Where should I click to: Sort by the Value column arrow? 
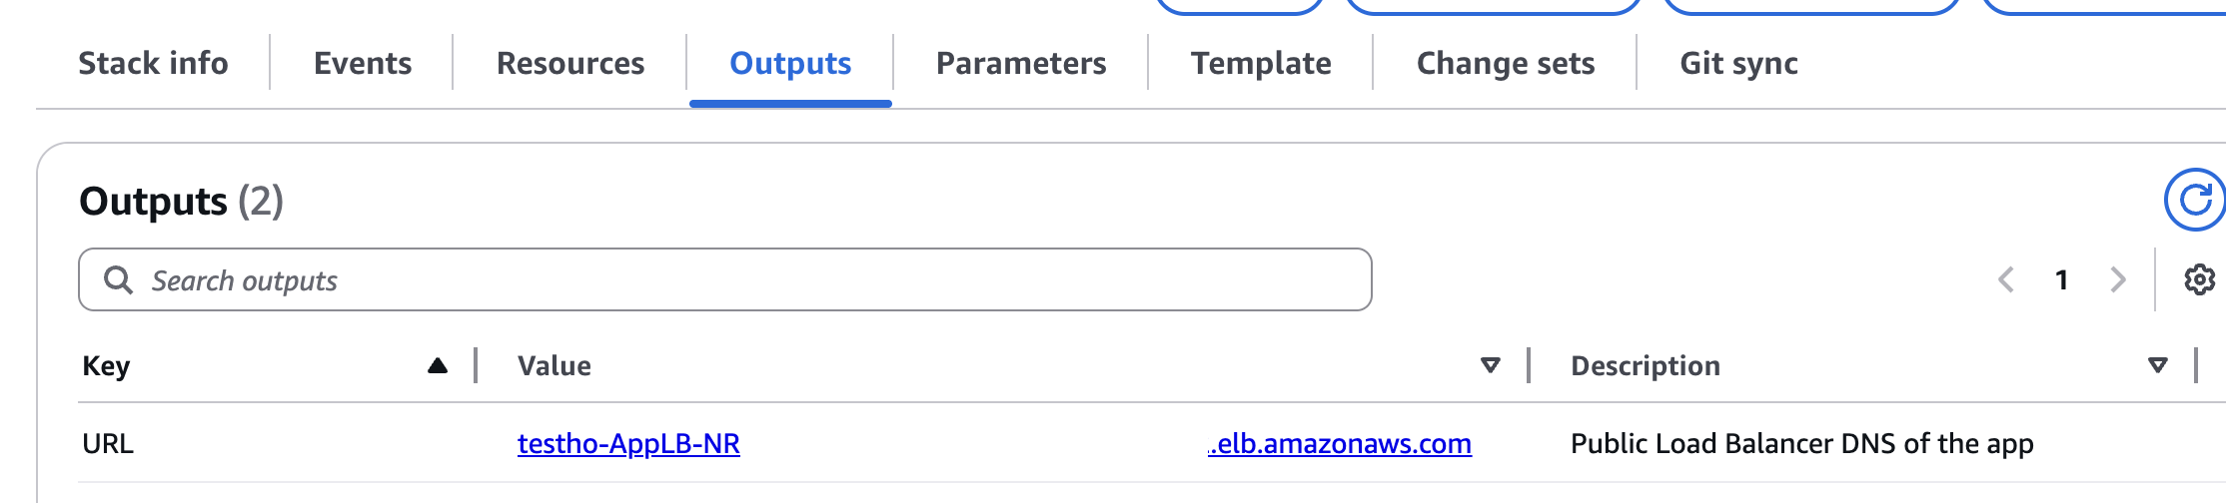pyautogui.click(x=1490, y=365)
